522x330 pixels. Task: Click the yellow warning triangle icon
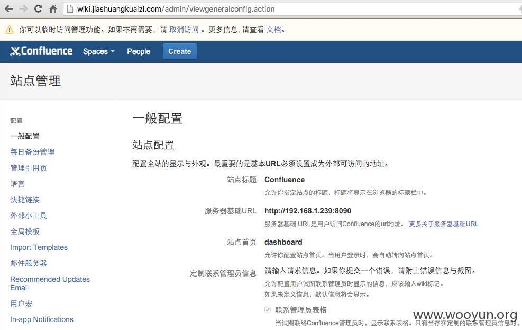click(x=10, y=30)
